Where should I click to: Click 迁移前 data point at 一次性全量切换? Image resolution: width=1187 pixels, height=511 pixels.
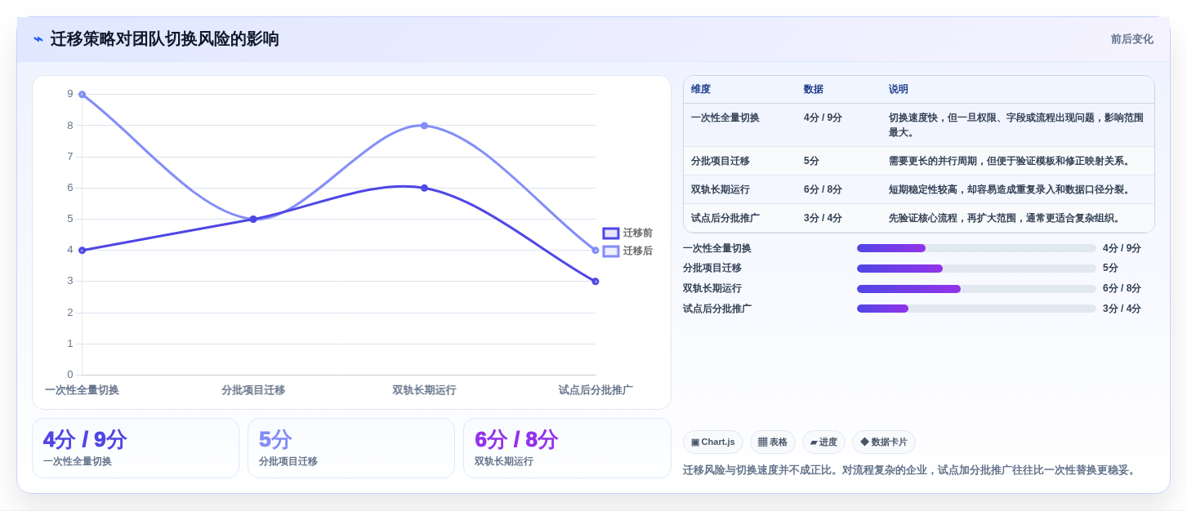82,251
